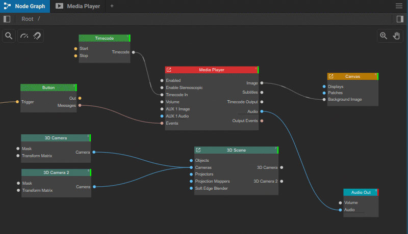408x234 pixels.
Task: Click 3D Camera node's Camera output port
Action: pos(94,152)
